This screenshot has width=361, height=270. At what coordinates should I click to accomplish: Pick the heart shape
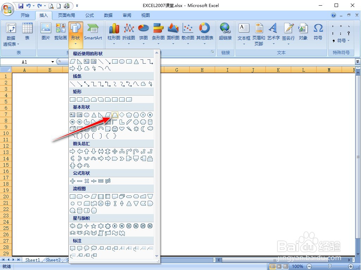coord(122,129)
